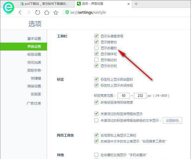The image size is (191, 159).
Task: Click the 工具栏 section label
Action: tap(62, 36)
